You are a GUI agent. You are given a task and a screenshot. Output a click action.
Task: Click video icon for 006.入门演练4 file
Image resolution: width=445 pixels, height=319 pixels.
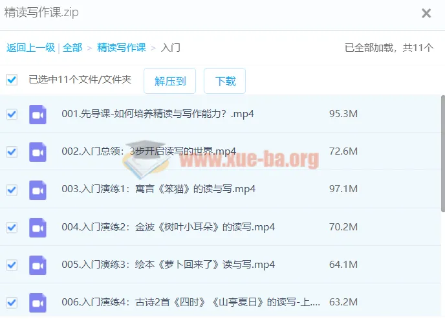tap(38, 302)
